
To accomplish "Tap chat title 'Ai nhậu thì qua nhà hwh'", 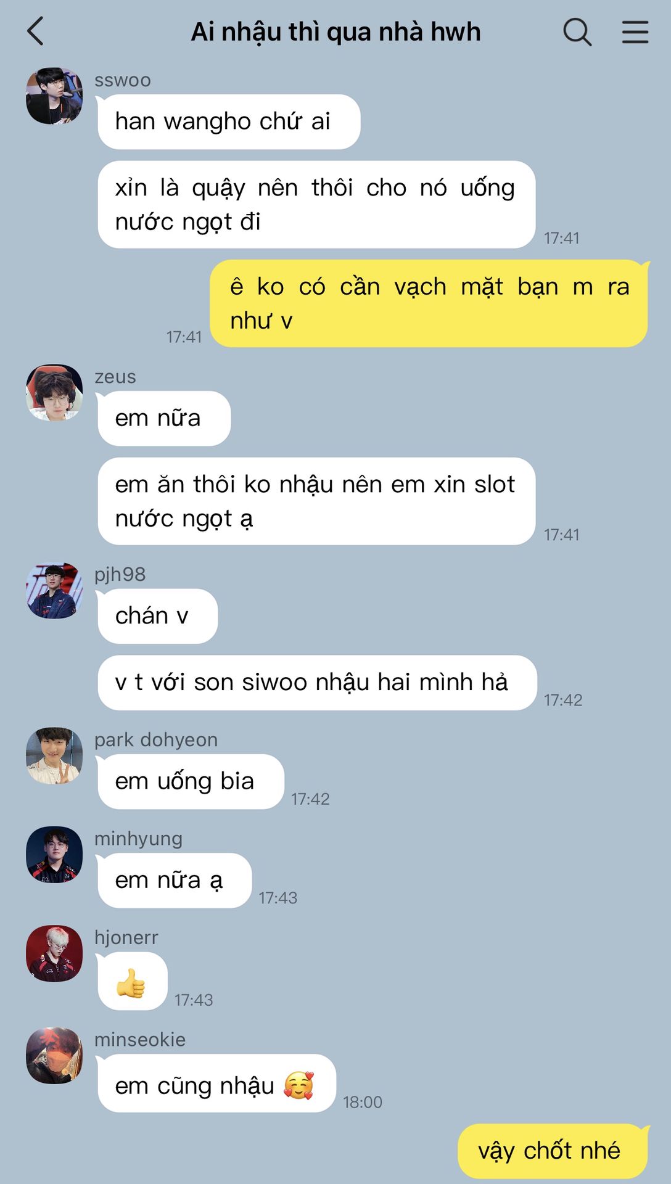I will (335, 31).
